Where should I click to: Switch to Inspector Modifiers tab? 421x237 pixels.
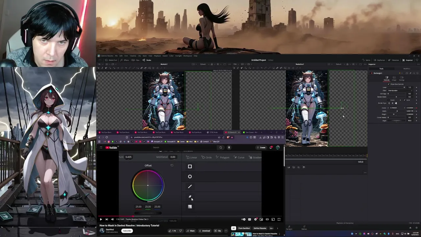tap(407, 68)
